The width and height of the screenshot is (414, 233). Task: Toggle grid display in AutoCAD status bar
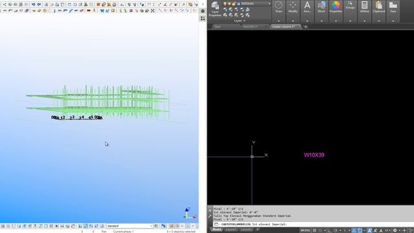tap(314, 230)
